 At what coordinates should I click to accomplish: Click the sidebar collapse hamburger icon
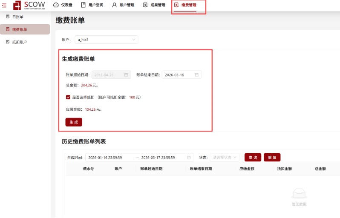(x=4, y=5)
